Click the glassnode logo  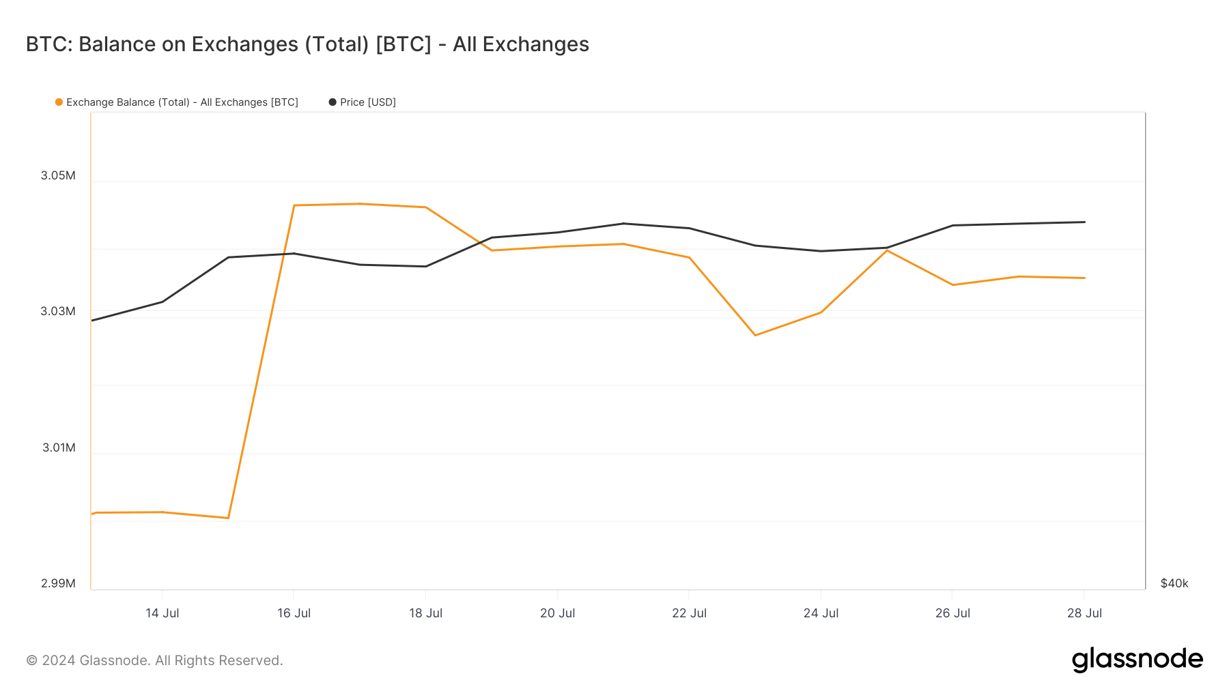[1137, 660]
